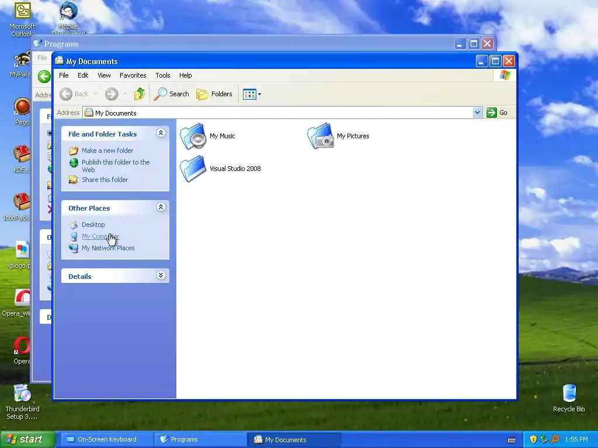Screen dimensions: 598x448
Task: Open the Favorites menu
Action: tap(133, 75)
